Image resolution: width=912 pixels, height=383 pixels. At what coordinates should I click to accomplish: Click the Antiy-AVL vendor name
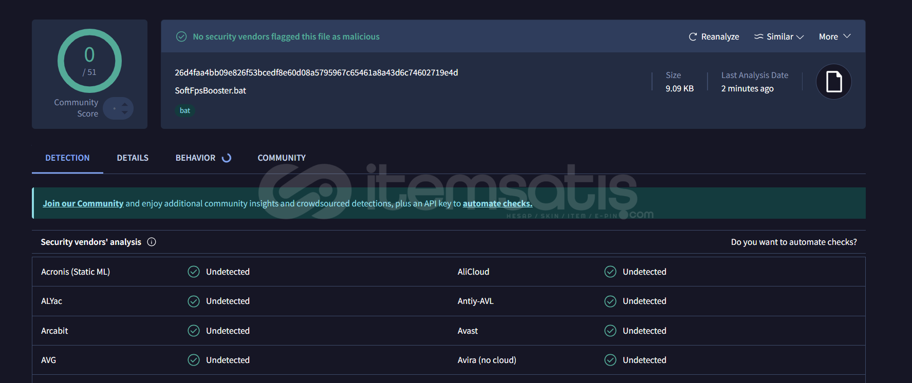pyautogui.click(x=475, y=301)
